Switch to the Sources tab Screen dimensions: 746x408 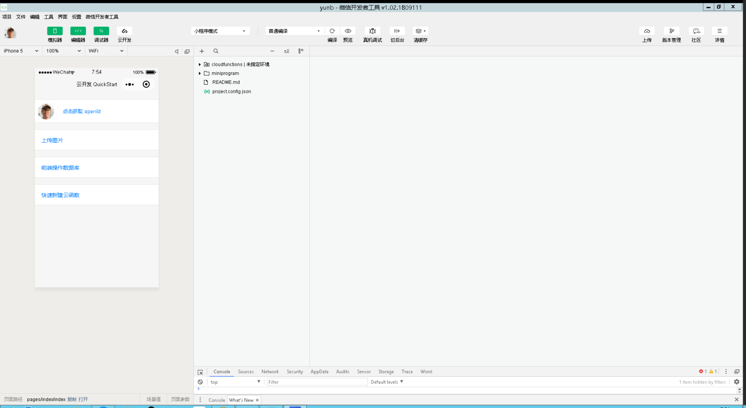[246, 372]
